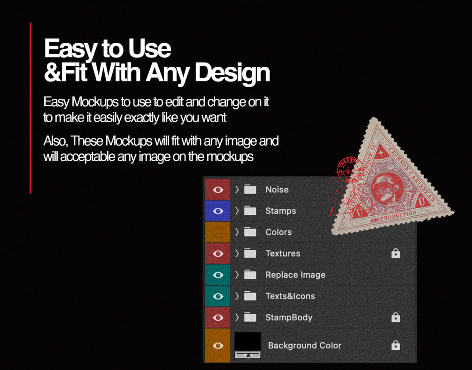The height and width of the screenshot is (370, 472).
Task: Select the Background Color layer label
Action: [305, 345]
